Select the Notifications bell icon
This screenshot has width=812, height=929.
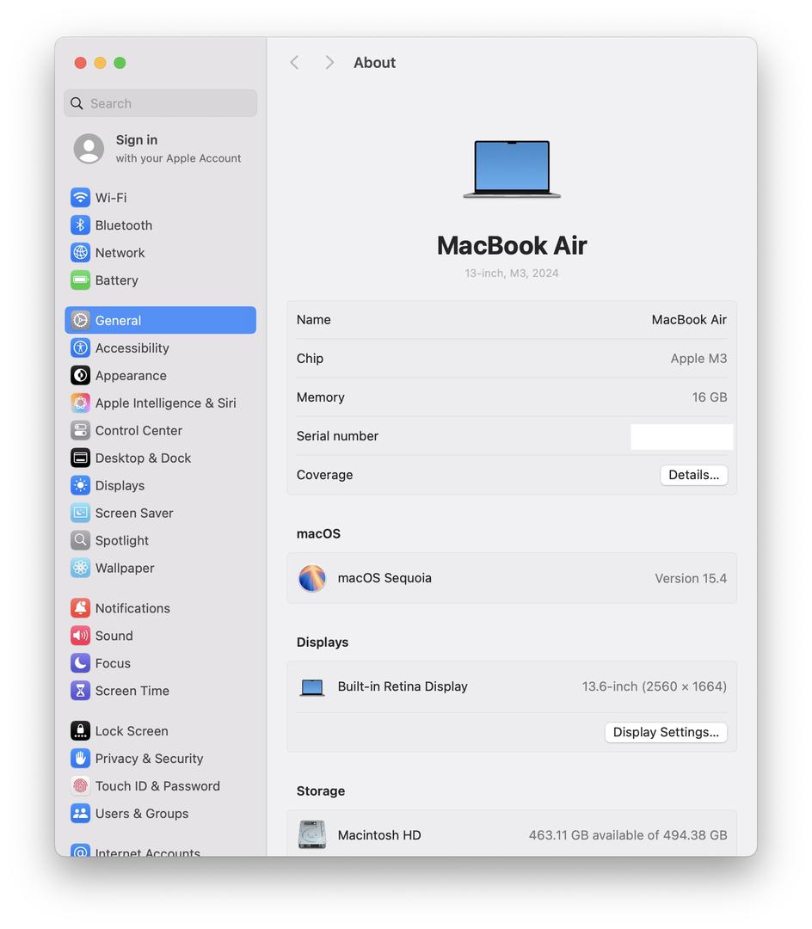(80, 608)
